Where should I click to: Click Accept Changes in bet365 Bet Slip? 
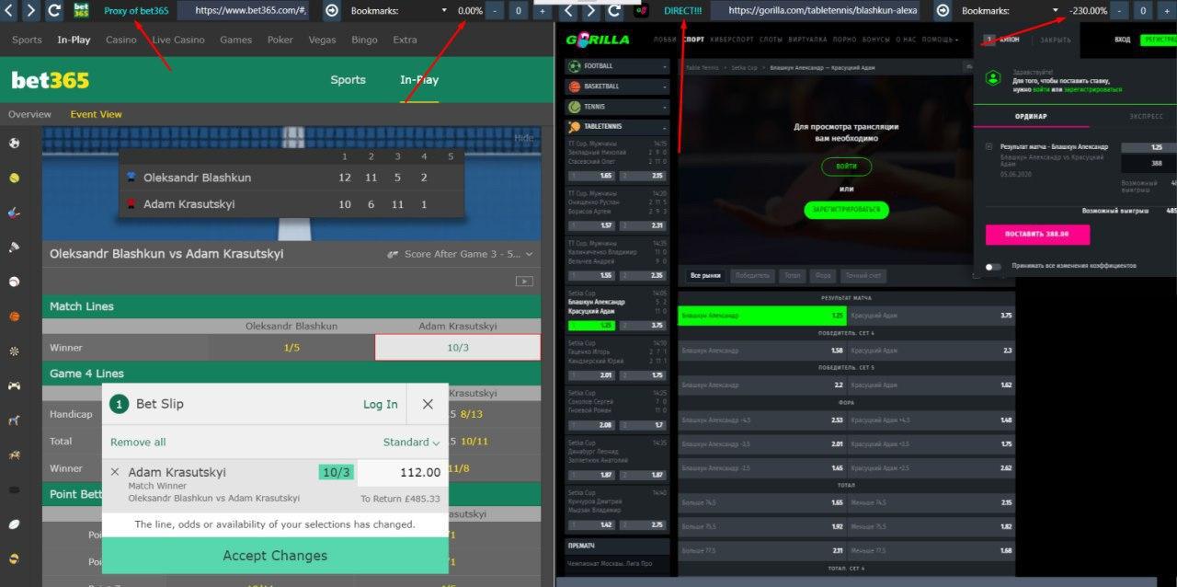(275, 556)
